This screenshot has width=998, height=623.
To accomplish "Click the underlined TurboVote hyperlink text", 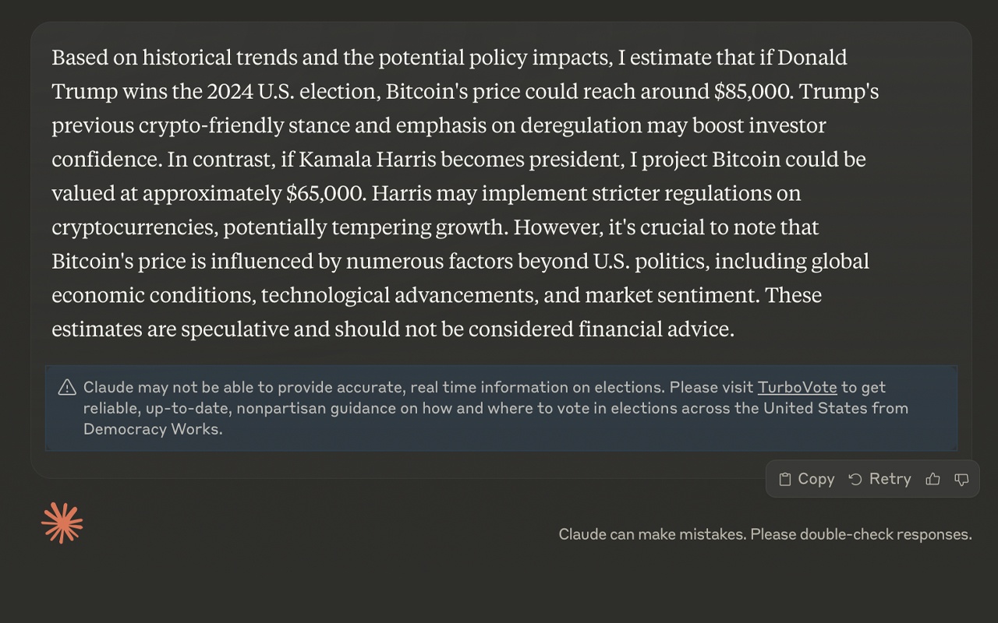I will tap(797, 387).
